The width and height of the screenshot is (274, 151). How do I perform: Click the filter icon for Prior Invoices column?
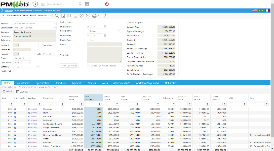(99, 104)
